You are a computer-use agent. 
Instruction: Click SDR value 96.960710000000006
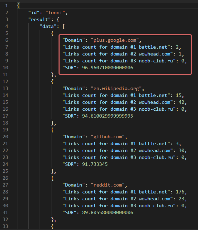tap(107, 68)
